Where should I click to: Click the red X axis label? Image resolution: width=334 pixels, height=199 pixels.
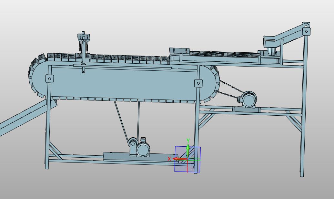(x=169, y=159)
